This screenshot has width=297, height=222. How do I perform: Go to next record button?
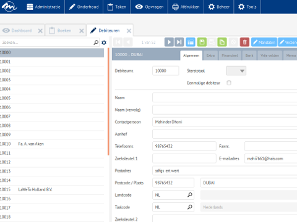(x=169, y=42)
